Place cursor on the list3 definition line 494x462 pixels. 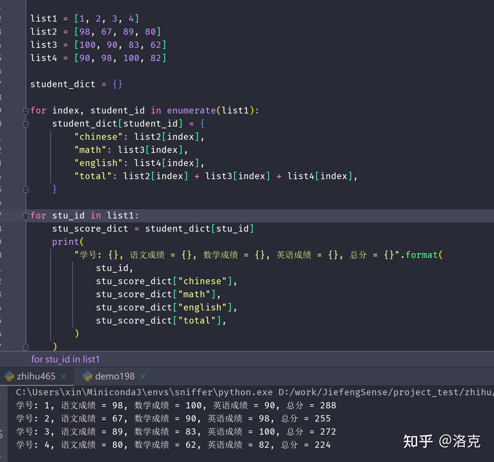tap(98, 45)
